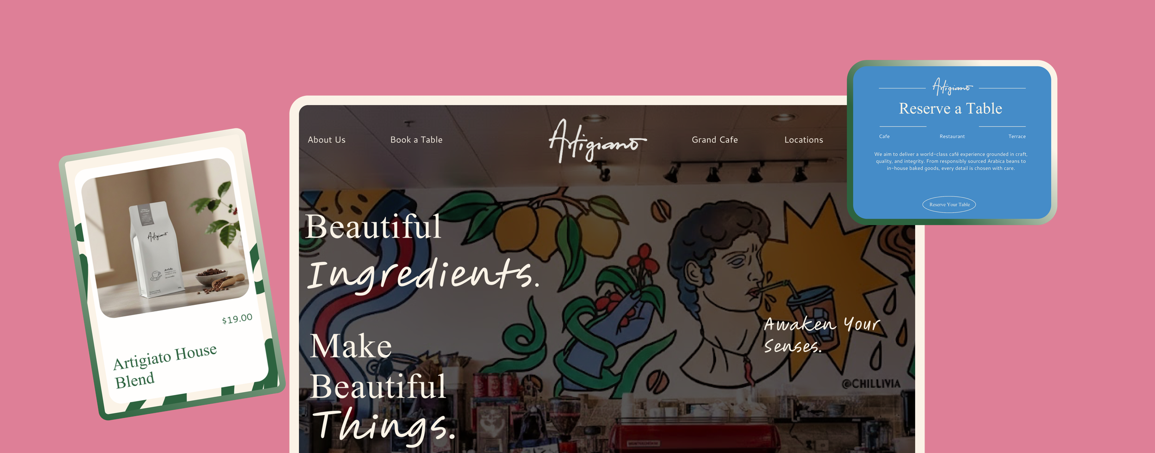1155x453 pixels.
Task: Open the Locations nav link
Action: pyautogui.click(x=803, y=140)
